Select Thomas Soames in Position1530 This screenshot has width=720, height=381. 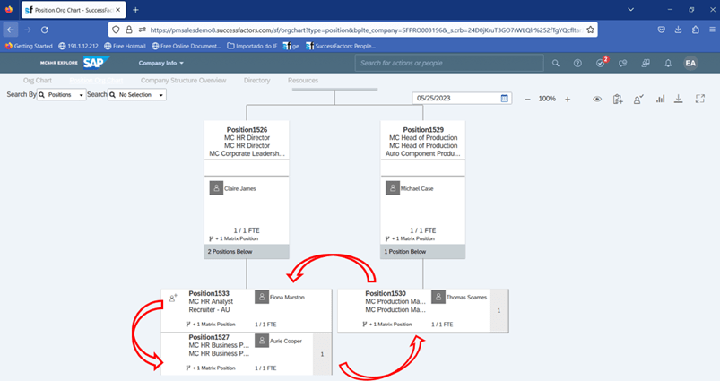pos(466,298)
